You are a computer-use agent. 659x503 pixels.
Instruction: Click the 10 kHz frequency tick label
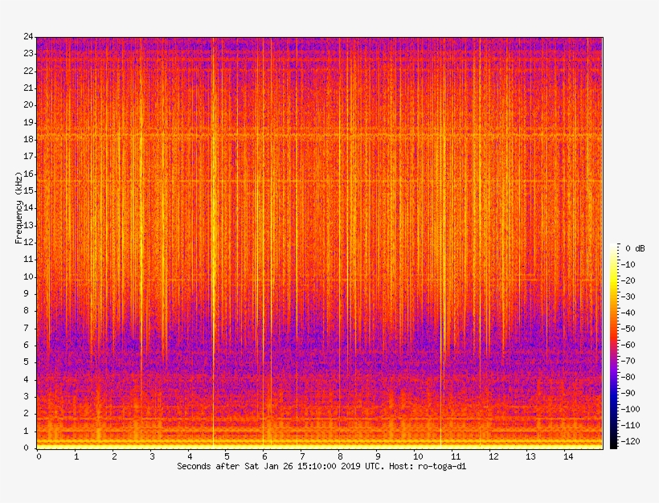[28, 276]
